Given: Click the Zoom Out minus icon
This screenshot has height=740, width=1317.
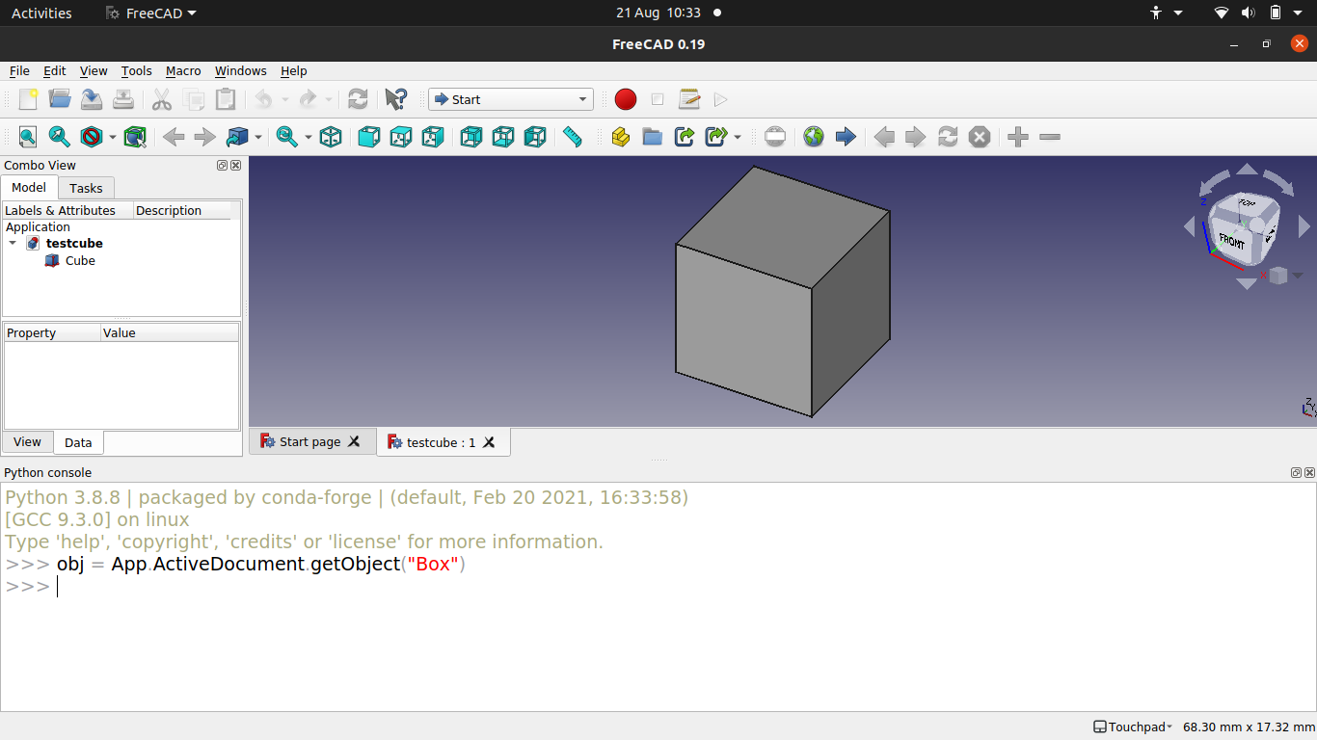Looking at the screenshot, I should click(x=1050, y=137).
